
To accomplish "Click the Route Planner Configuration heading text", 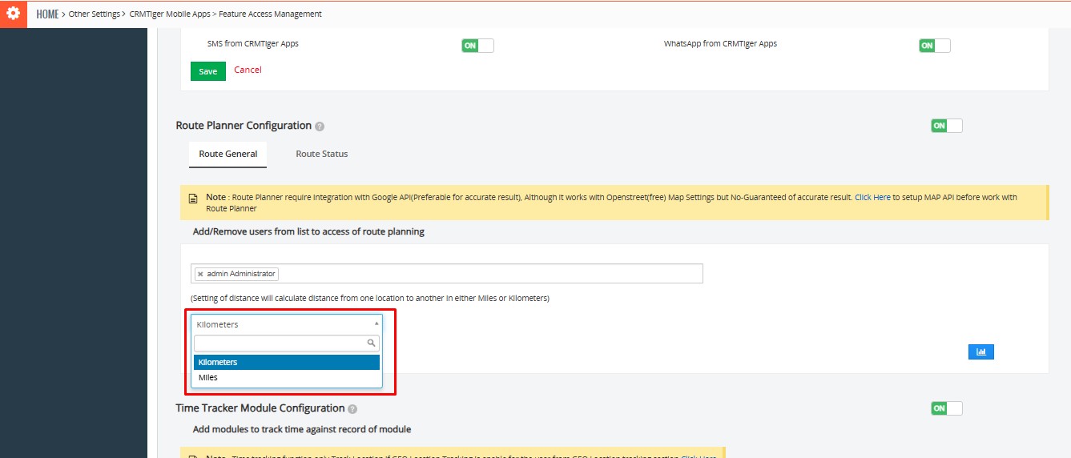I will [244, 126].
